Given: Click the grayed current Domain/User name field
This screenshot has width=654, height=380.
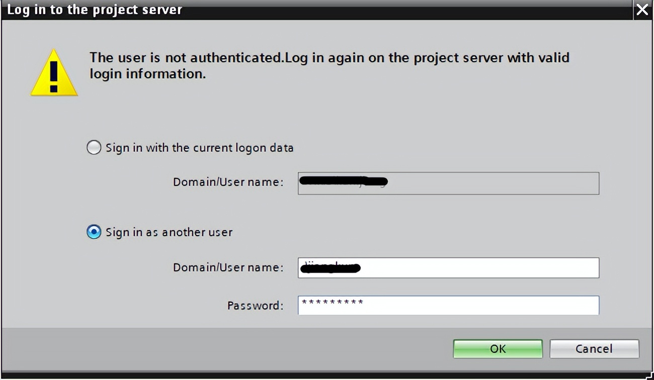Looking at the screenshot, I should tap(448, 183).
